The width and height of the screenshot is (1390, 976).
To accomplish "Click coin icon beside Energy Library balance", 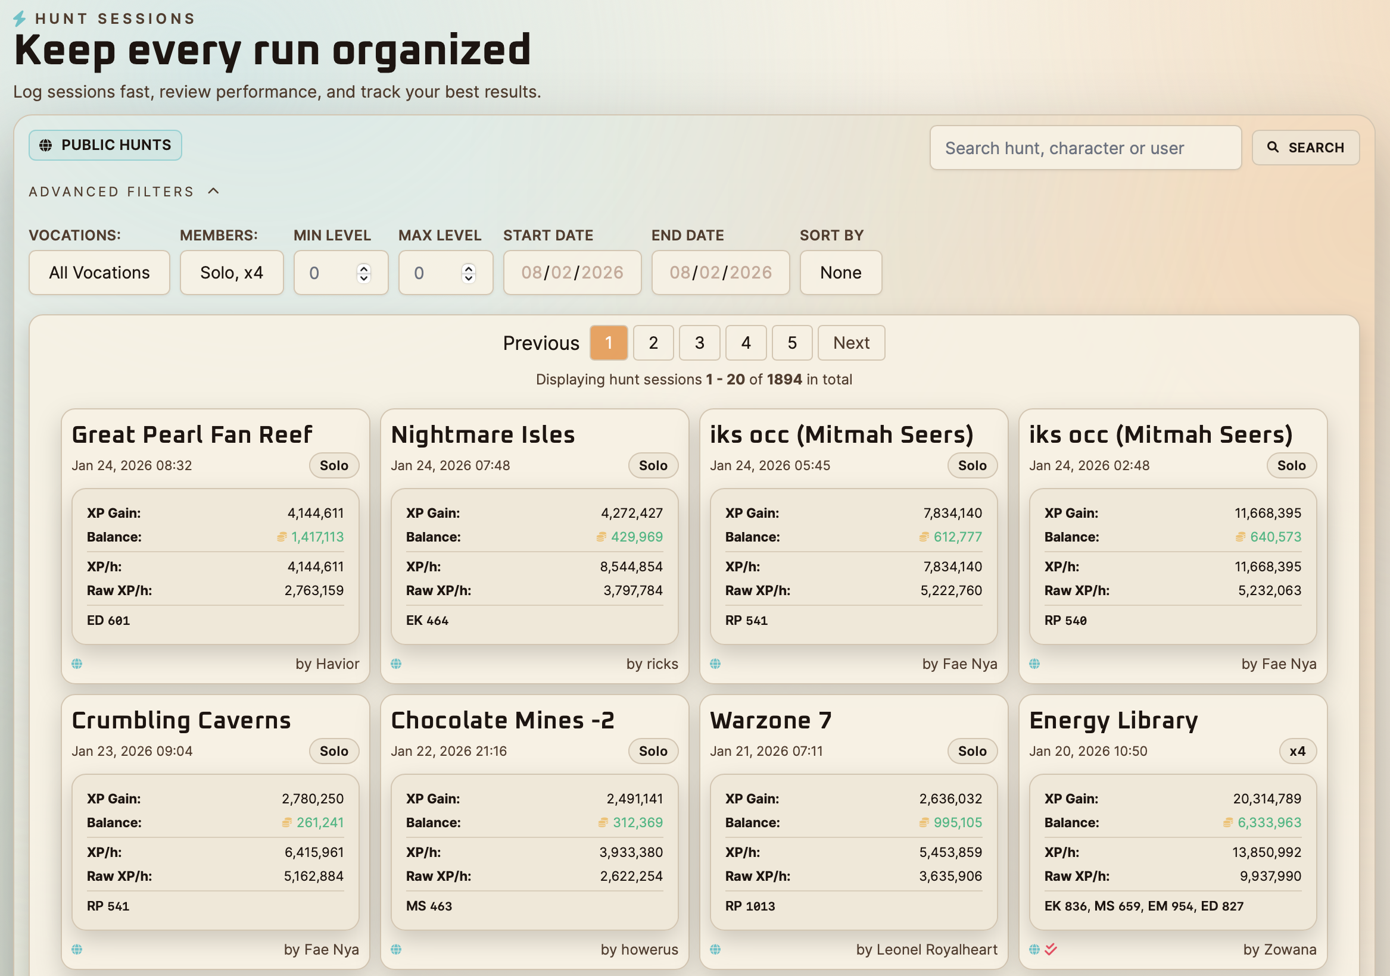I will click(x=1227, y=822).
